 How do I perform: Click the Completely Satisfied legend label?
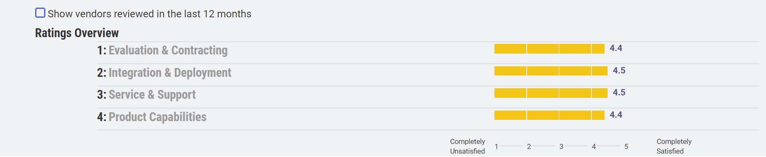(674, 146)
